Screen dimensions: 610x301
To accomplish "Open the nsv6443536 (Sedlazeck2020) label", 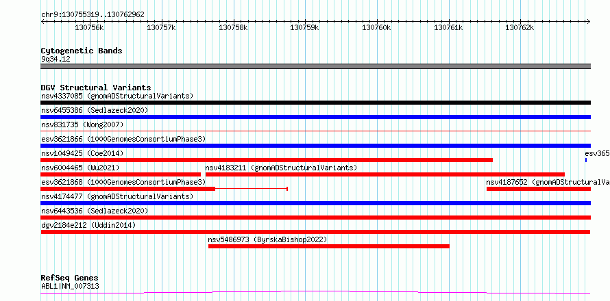I will (x=95, y=211).
